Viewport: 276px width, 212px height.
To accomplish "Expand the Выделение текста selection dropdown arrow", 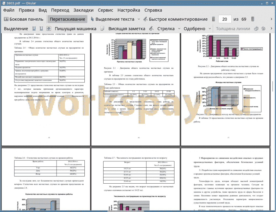I will [x=139, y=19].
